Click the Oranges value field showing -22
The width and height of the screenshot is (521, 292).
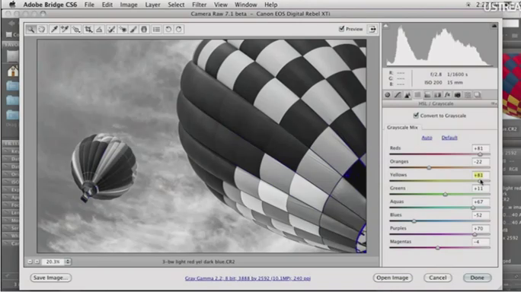point(480,162)
